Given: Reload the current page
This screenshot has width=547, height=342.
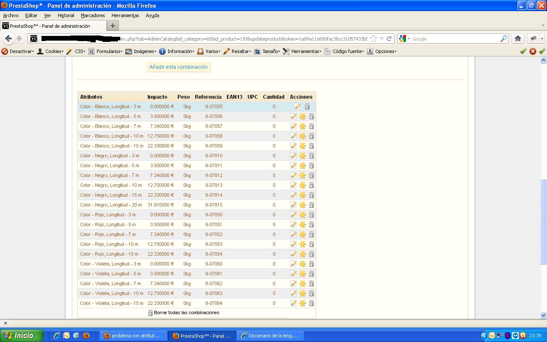Looking at the screenshot, I should [x=389, y=38].
